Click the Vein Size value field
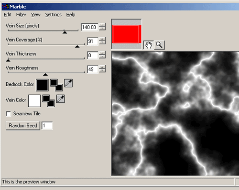The height and width of the screenshot is (190, 239). [x=89, y=27]
